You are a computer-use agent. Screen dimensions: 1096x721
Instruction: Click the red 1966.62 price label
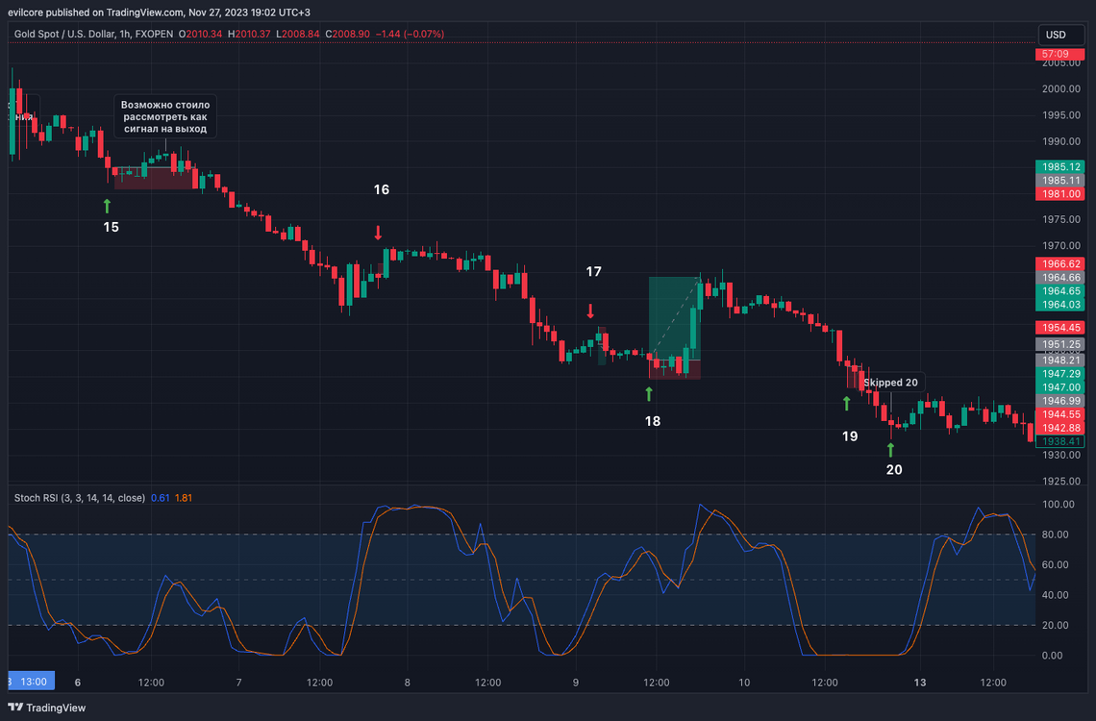1059,264
